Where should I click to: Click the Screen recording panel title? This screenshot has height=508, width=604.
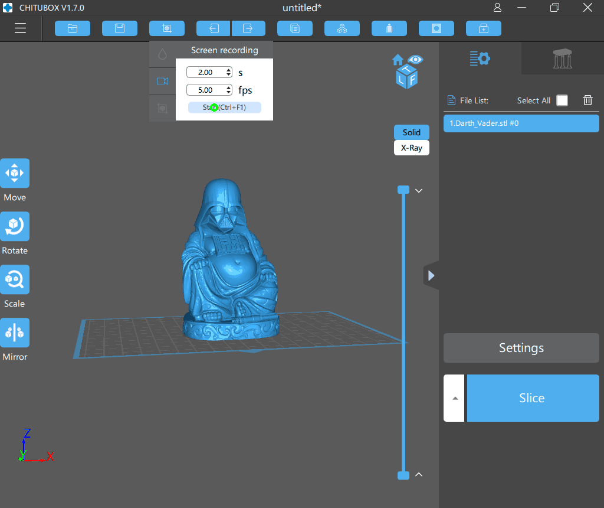click(225, 50)
